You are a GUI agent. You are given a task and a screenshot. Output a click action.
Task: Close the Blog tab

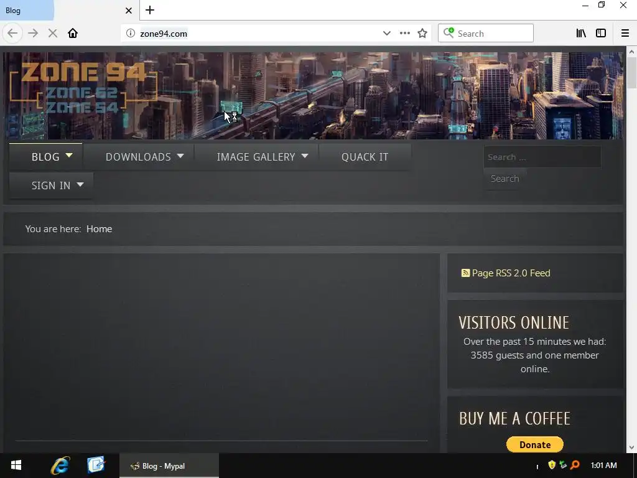pos(129,11)
